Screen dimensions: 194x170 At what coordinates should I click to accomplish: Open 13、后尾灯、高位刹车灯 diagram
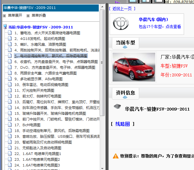(57, 102)
